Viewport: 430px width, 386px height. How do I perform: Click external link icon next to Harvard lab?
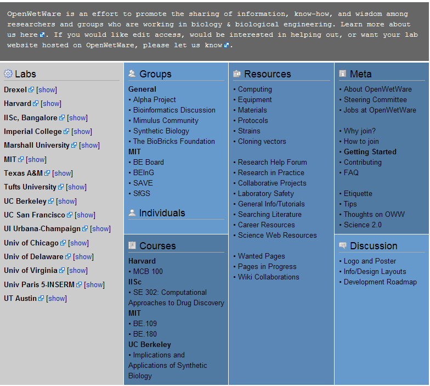tap(36, 104)
